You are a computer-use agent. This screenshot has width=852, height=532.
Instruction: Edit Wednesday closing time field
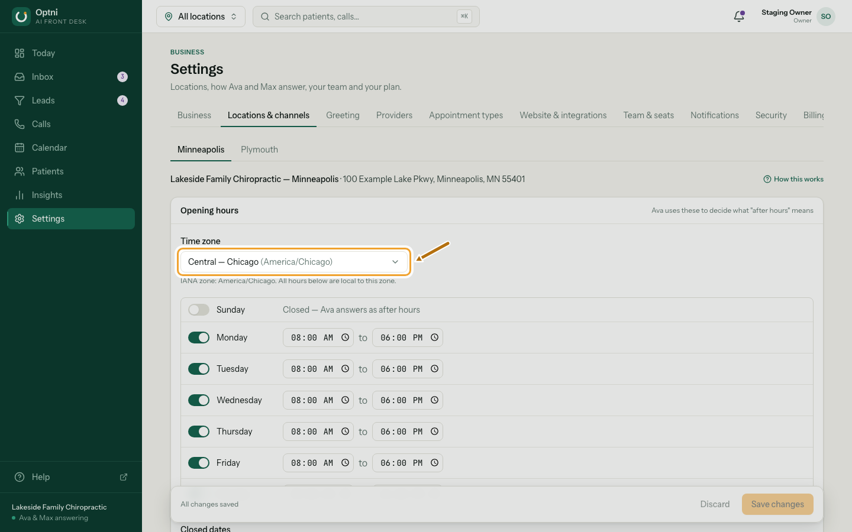(408, 400)
